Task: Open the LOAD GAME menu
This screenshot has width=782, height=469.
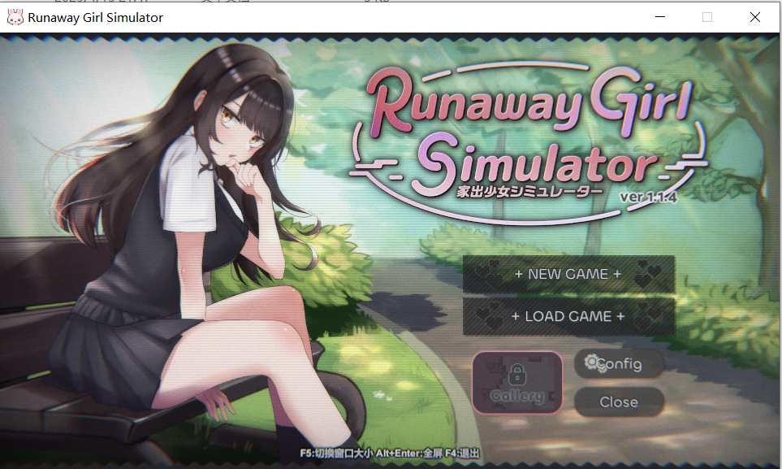Action: coord(568,317)
